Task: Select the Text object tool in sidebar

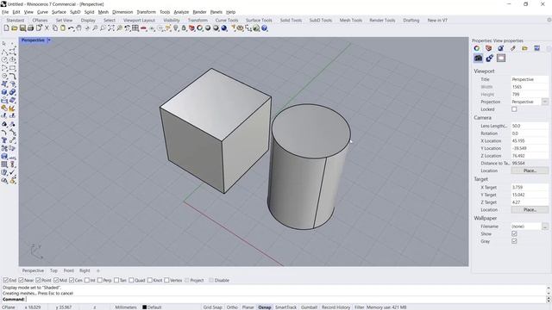Action: (4, 140)
